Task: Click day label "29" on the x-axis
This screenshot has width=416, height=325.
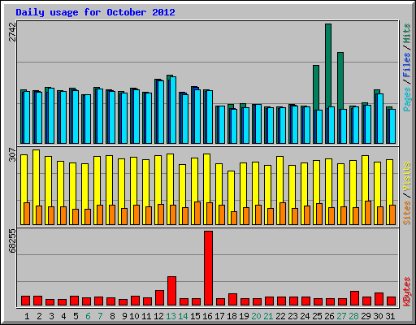Action: tap(366, 316)
